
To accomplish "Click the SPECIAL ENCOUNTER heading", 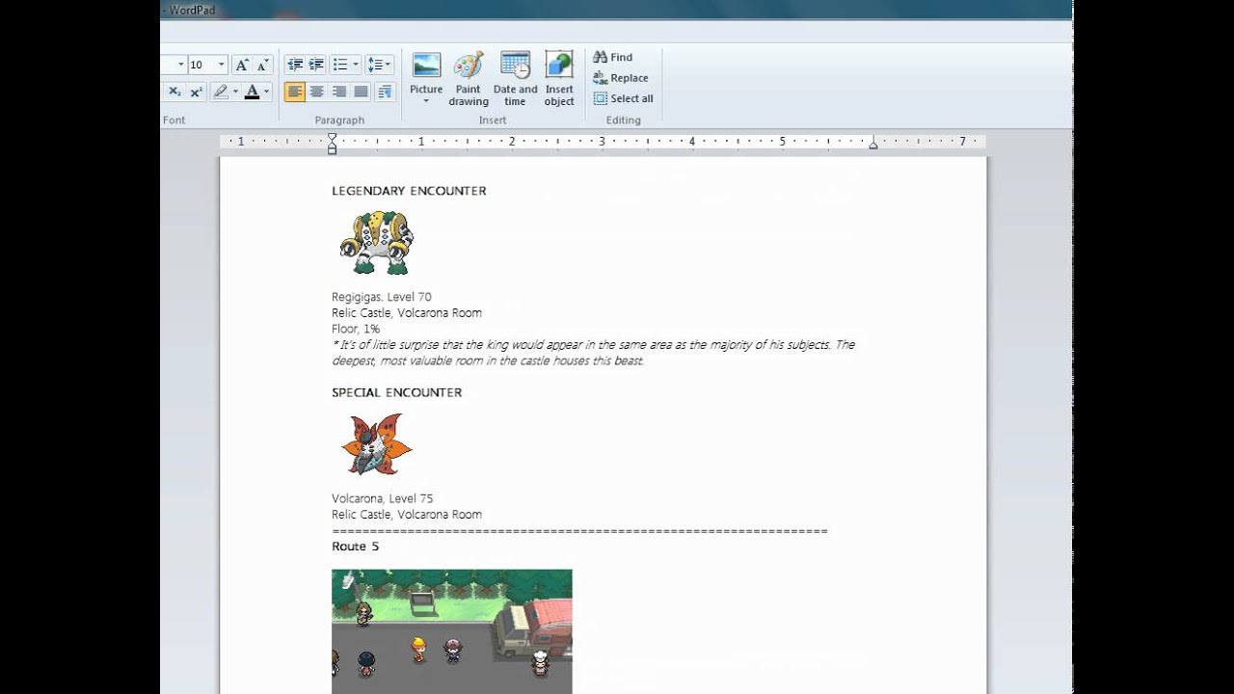I will 397,392.
